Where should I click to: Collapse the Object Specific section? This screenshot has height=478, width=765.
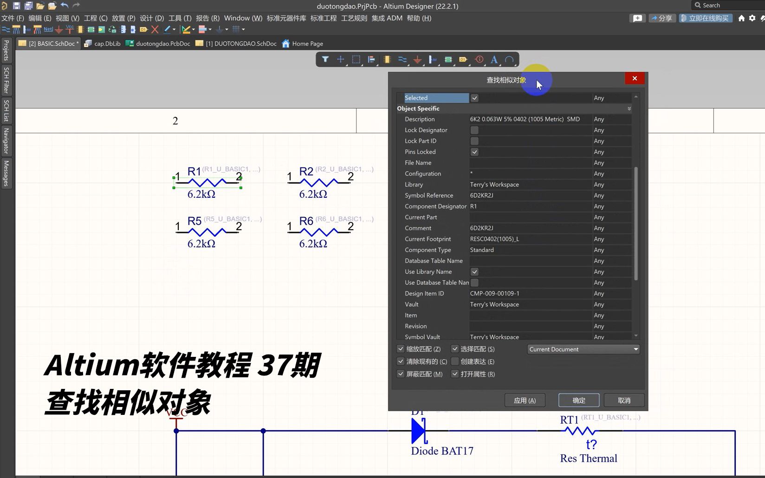[x=629, y=108]
